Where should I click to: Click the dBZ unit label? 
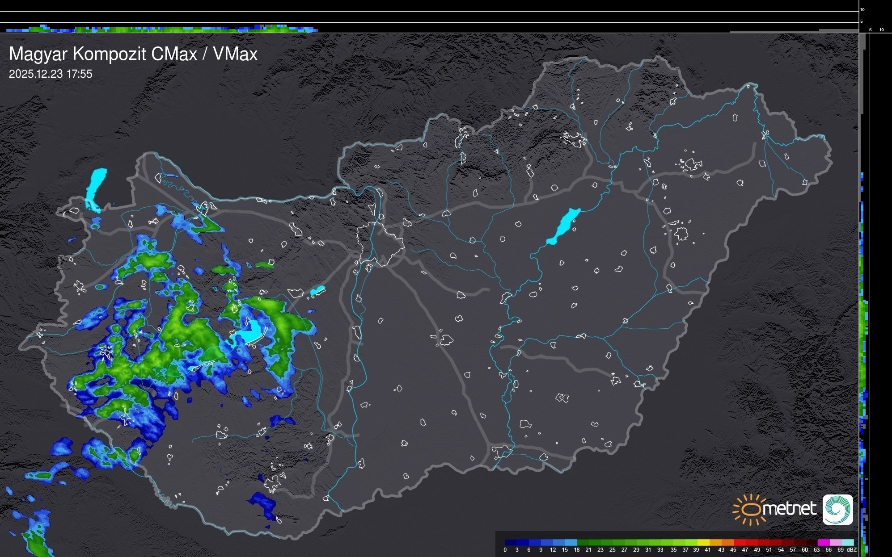point(851,550)
